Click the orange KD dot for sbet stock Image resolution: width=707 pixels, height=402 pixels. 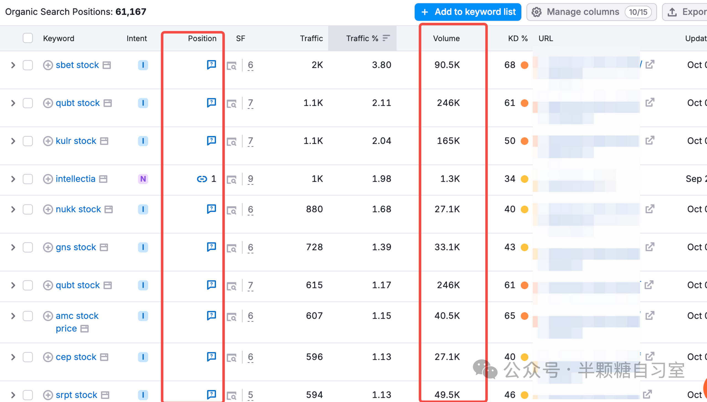click(524, 65)
